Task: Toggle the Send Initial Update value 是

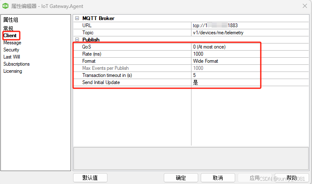Action: click(x=250, y=83)
